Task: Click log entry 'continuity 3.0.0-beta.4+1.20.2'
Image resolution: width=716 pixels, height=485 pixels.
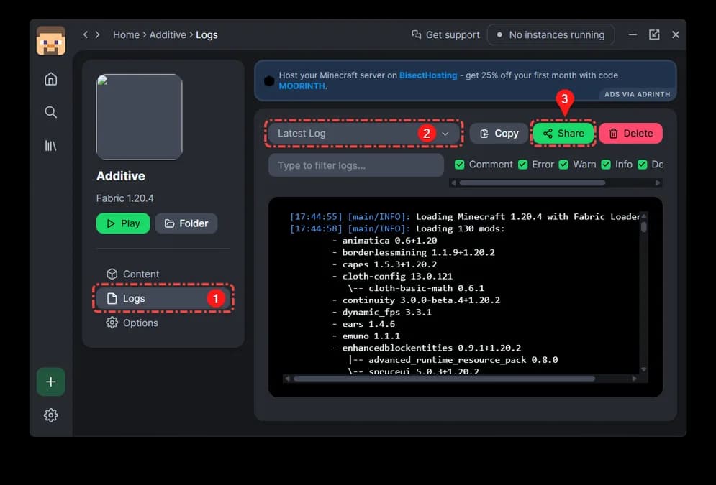Action: pyautogui.click(x=421, y=300)
